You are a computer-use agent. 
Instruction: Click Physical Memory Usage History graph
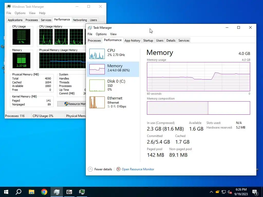pyautogui.click(x=62, y=60)
